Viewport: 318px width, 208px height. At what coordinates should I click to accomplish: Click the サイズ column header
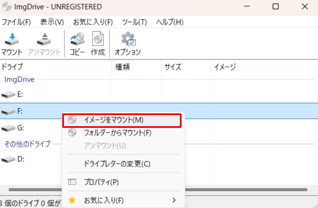[x=186, y=66]
